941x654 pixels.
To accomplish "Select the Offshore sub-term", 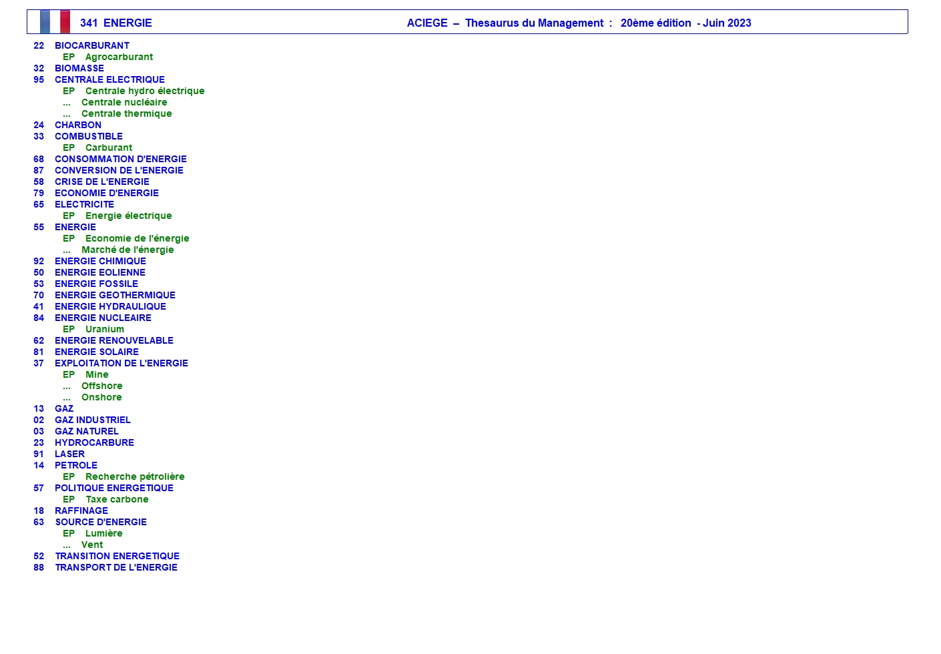I will coord(101,386).
